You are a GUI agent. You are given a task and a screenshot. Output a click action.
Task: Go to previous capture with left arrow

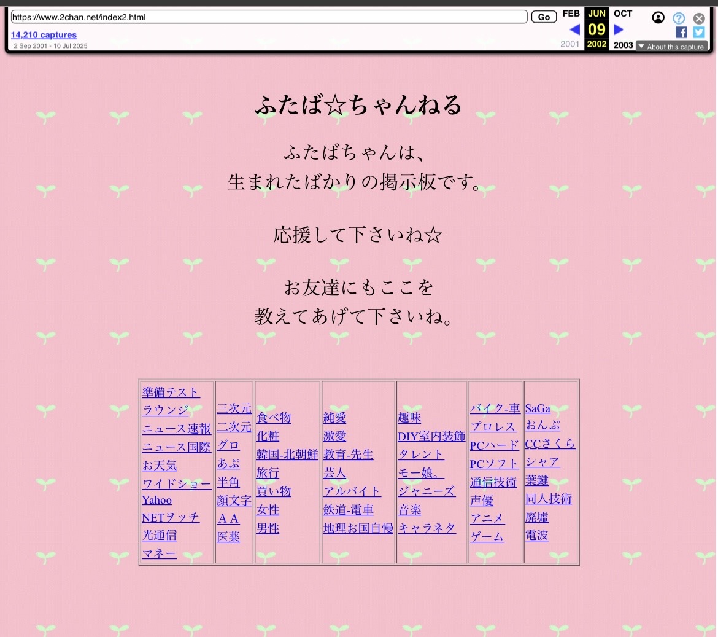point(574,29)
